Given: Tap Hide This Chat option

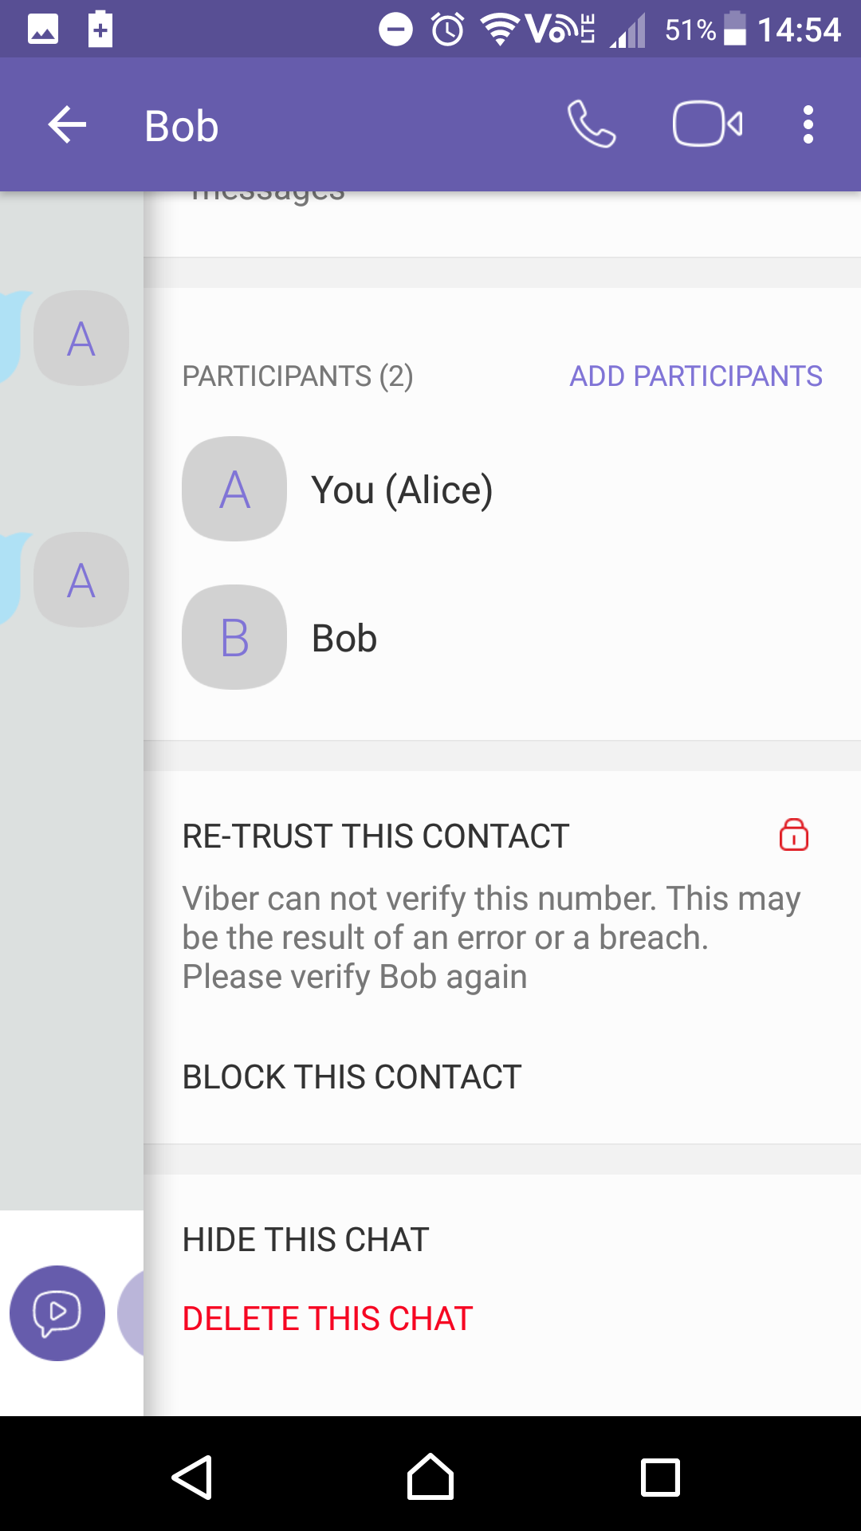Looking at the screenshot, I should coord(305,1240).
